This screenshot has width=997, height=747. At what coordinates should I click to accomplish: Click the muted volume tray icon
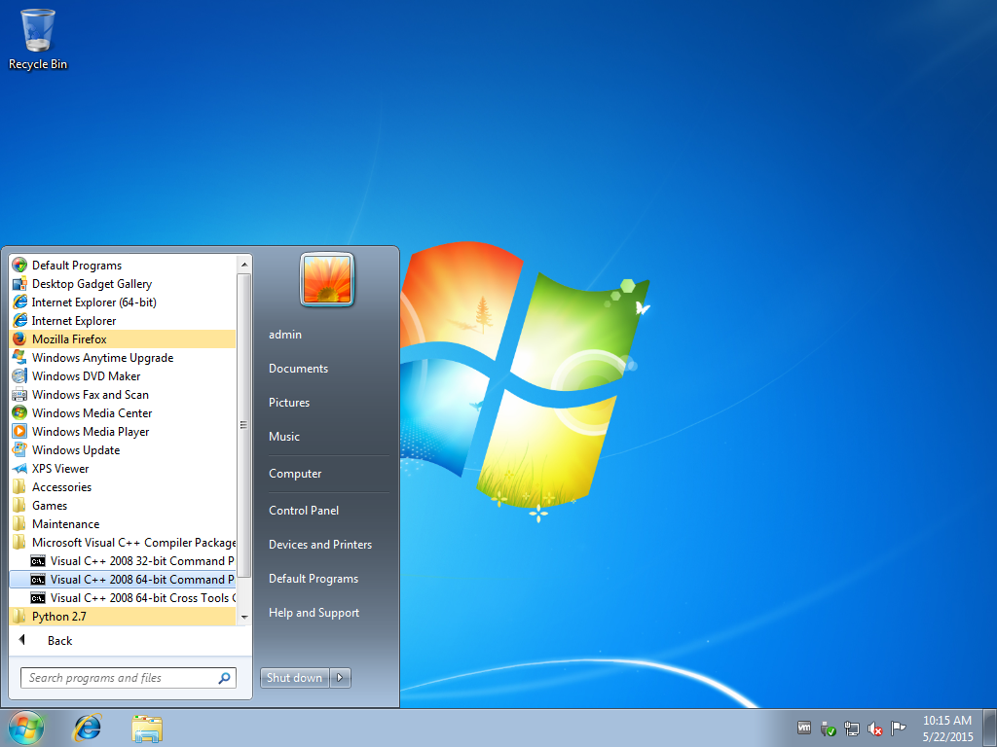[x=875, y=729]
